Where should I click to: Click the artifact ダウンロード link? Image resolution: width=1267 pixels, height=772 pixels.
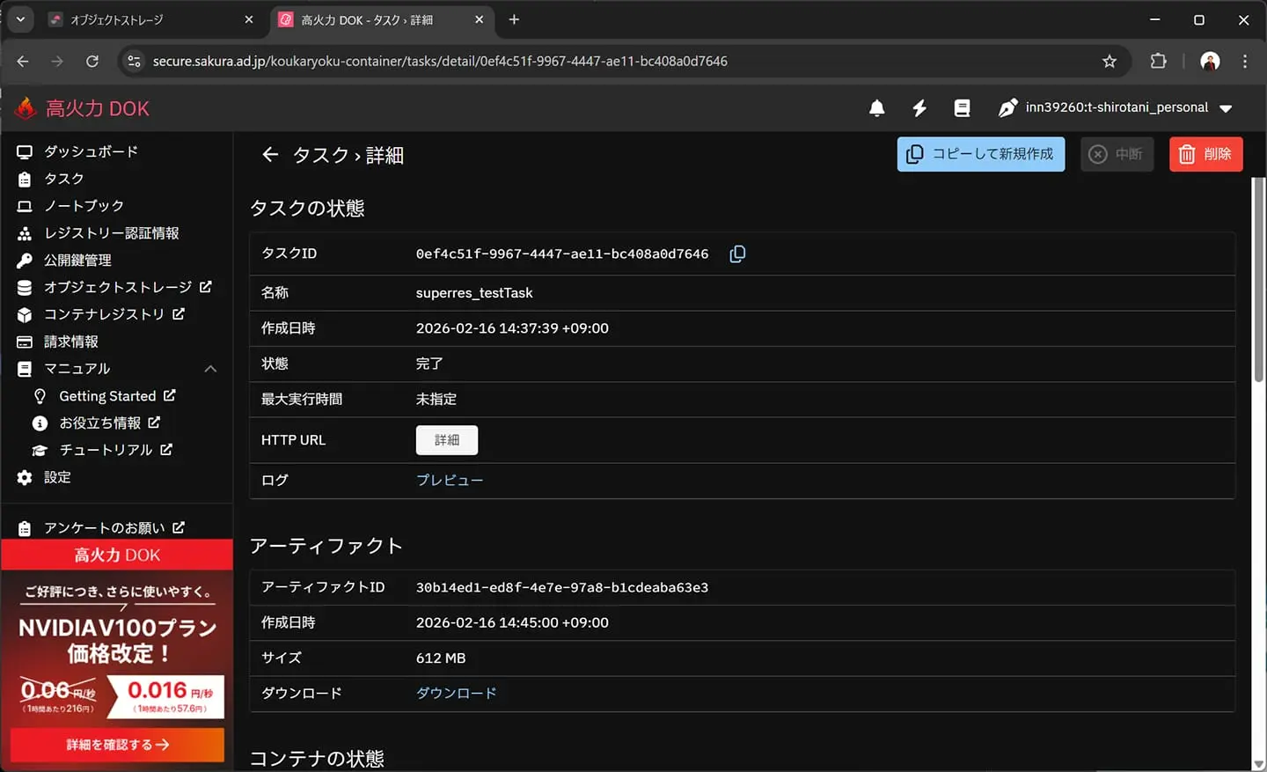pos(456,694)
